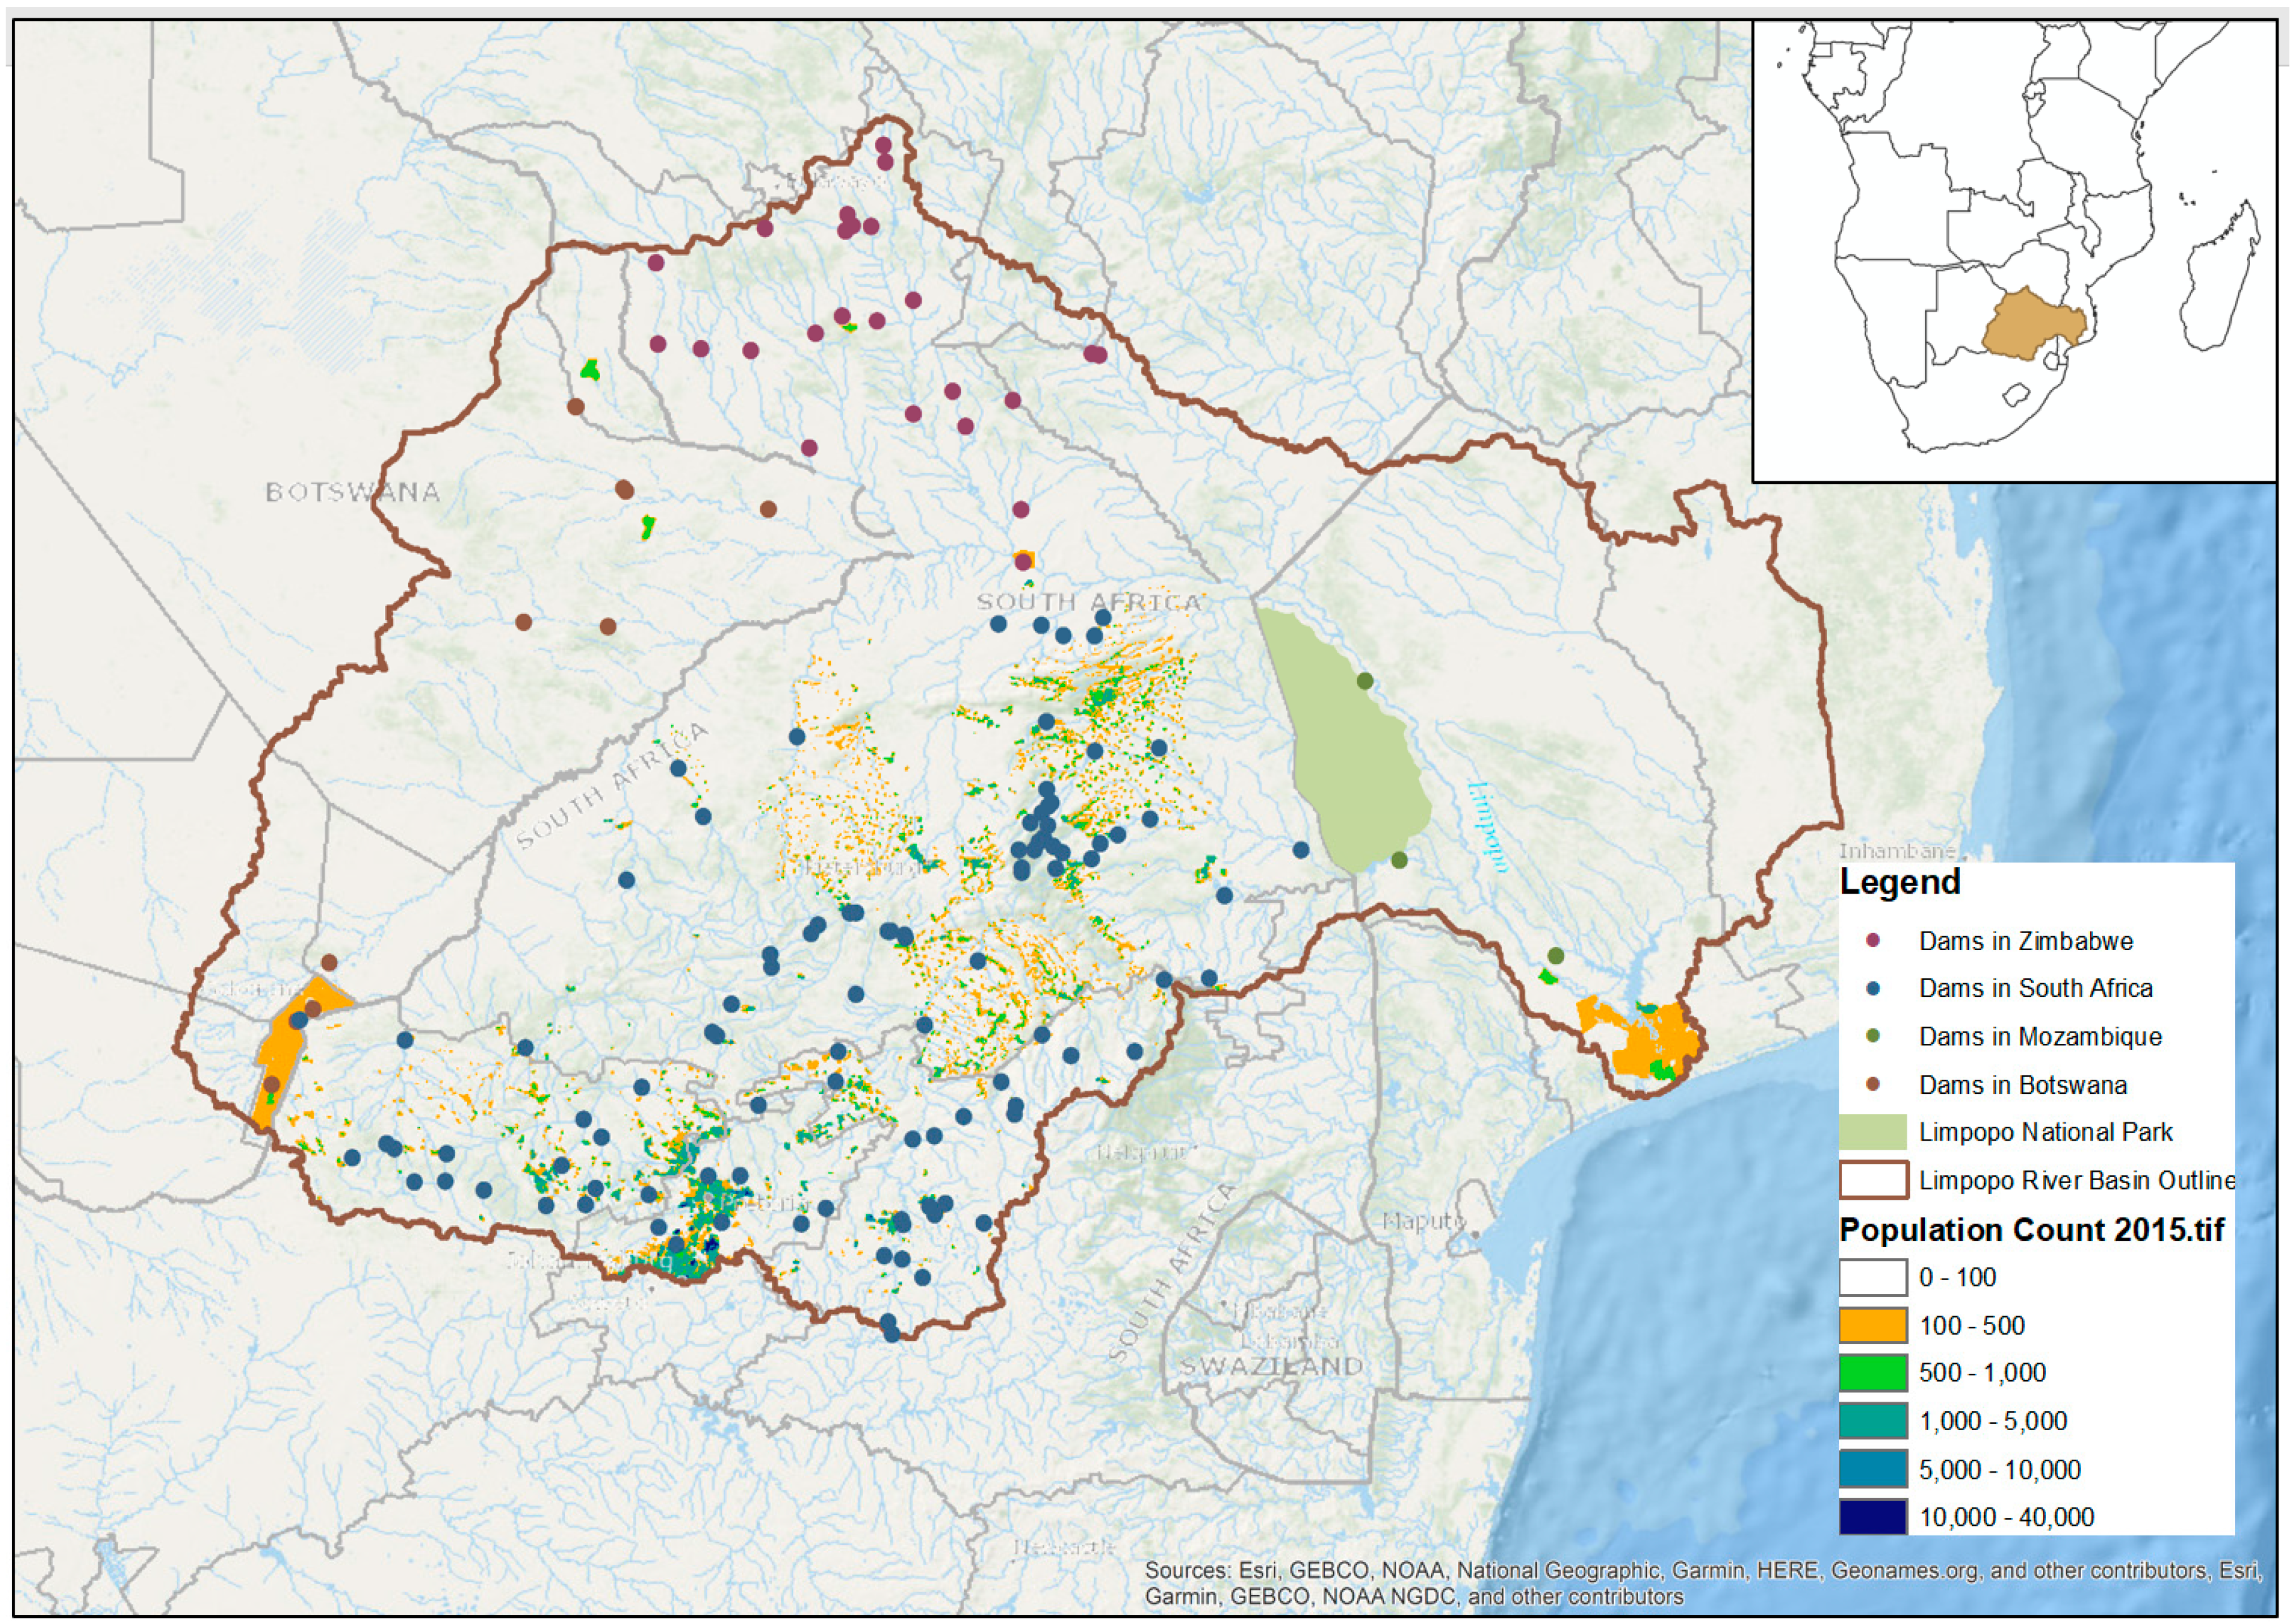Click the SWAZILAND label on the map
The image size is (2290, 1624).
[x=1271, y=1366]
